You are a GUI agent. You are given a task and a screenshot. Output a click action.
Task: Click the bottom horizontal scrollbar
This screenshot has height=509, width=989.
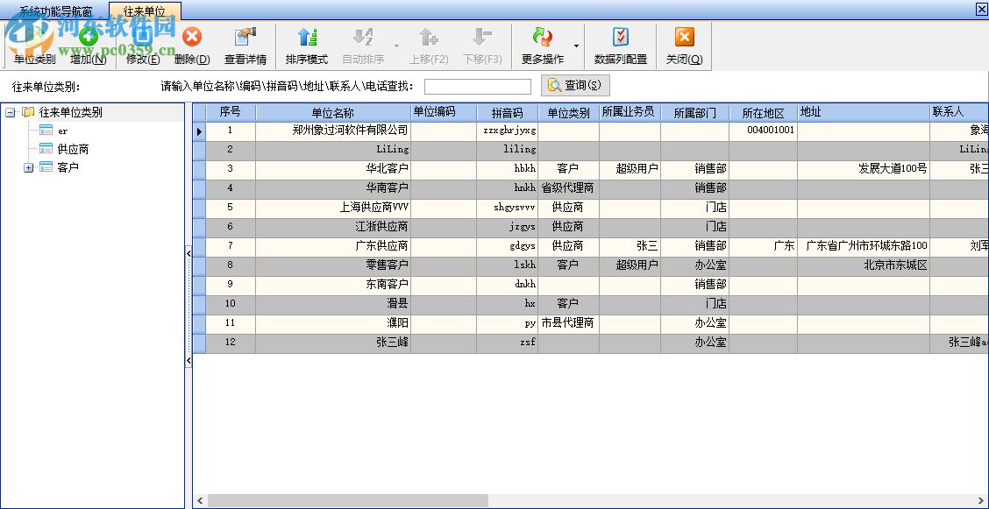(x=351, y=498)
